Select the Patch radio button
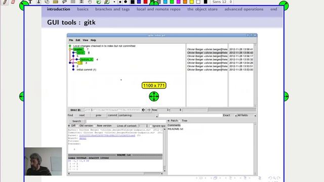Viewport: 324px width, 182px height. click(x=169, y=120)
